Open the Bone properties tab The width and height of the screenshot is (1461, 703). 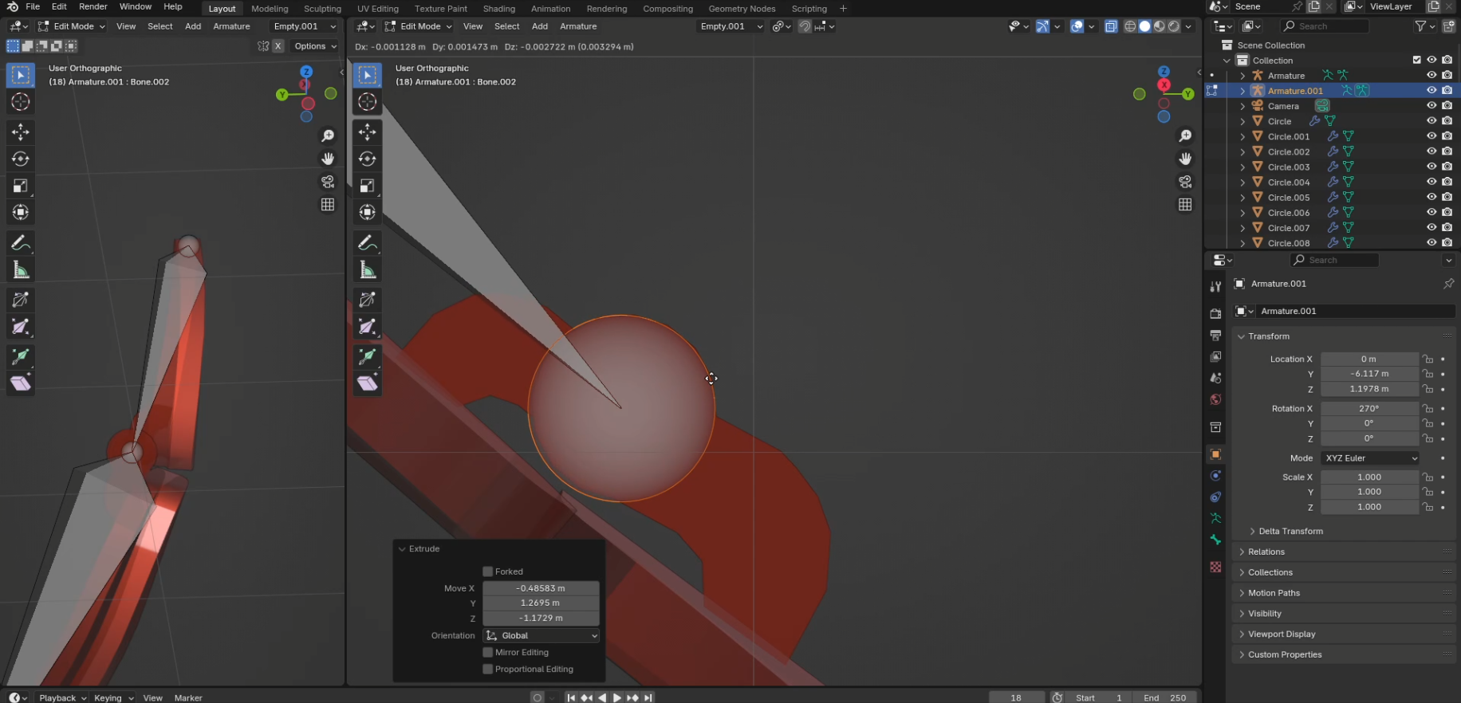coord(1215,540)
